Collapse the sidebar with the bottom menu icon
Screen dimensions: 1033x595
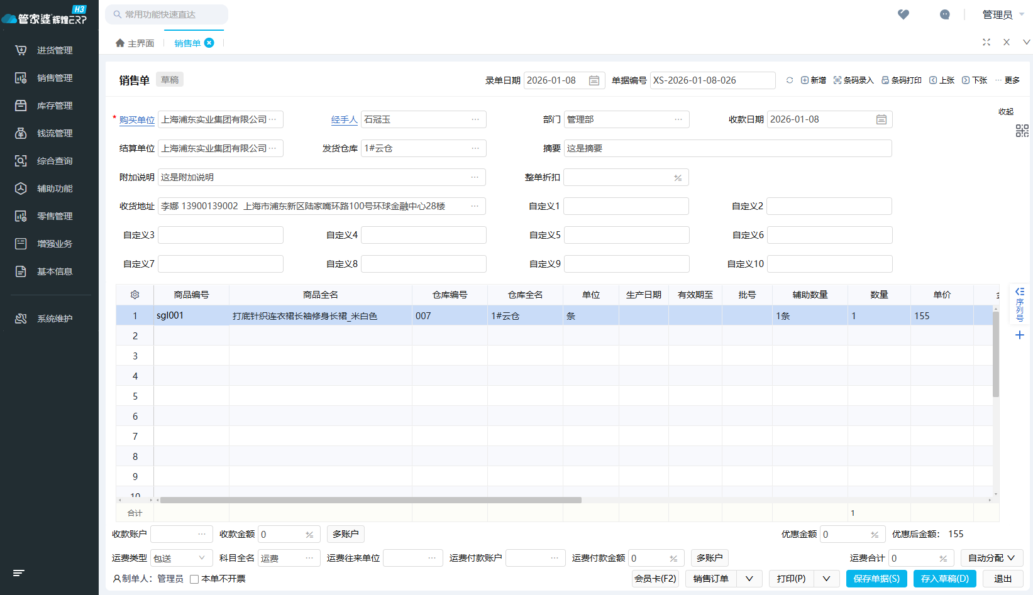pos(19,573)
